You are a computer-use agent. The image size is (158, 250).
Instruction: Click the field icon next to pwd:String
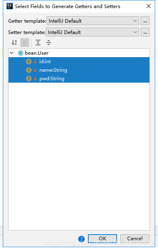click(29, 79)
